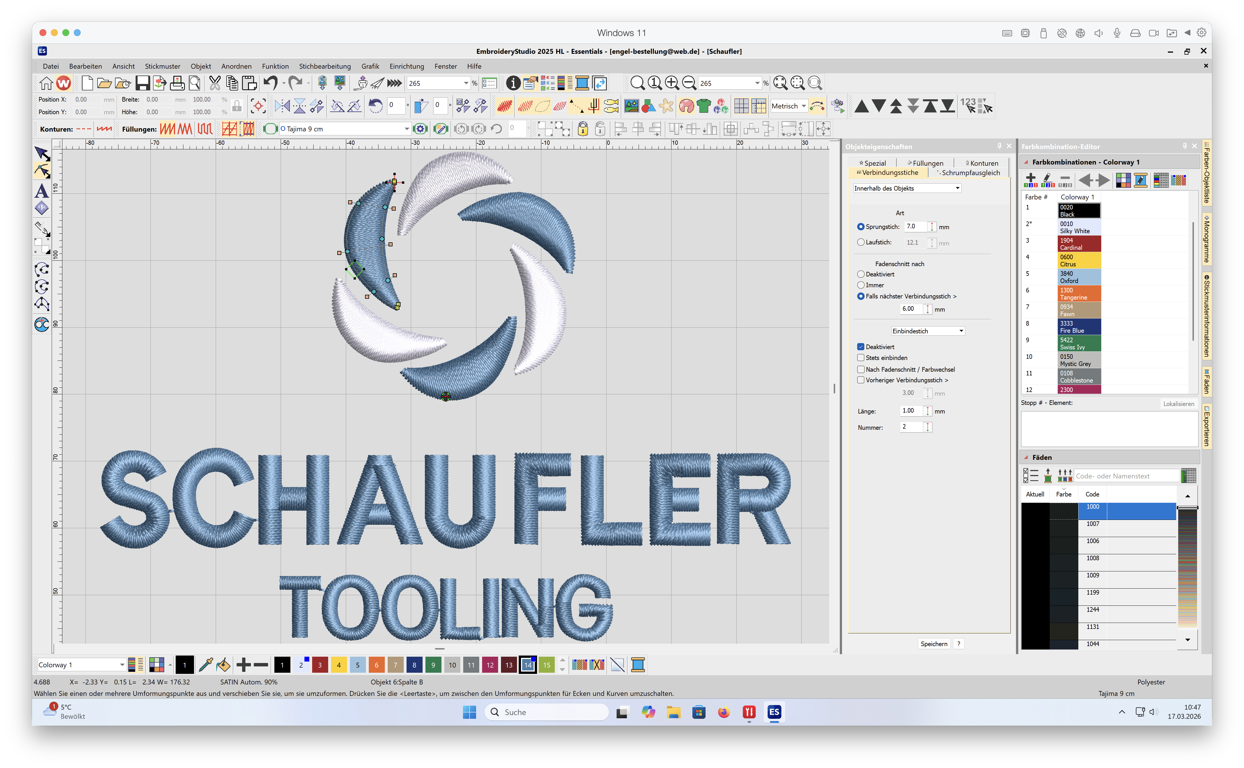Click the horizontal mirror icon
Image resolution: width=1244 pixels, height=768 pixels.
coord(282,106)
